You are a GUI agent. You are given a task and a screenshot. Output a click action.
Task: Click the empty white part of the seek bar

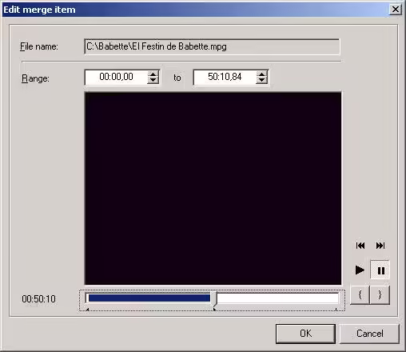[x=277, y=298]
